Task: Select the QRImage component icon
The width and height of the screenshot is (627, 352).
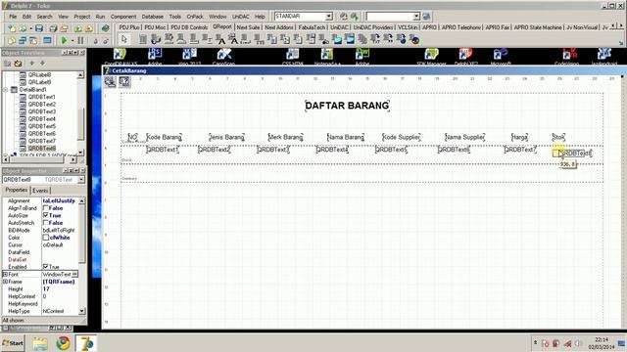Action: click(337, 39)
